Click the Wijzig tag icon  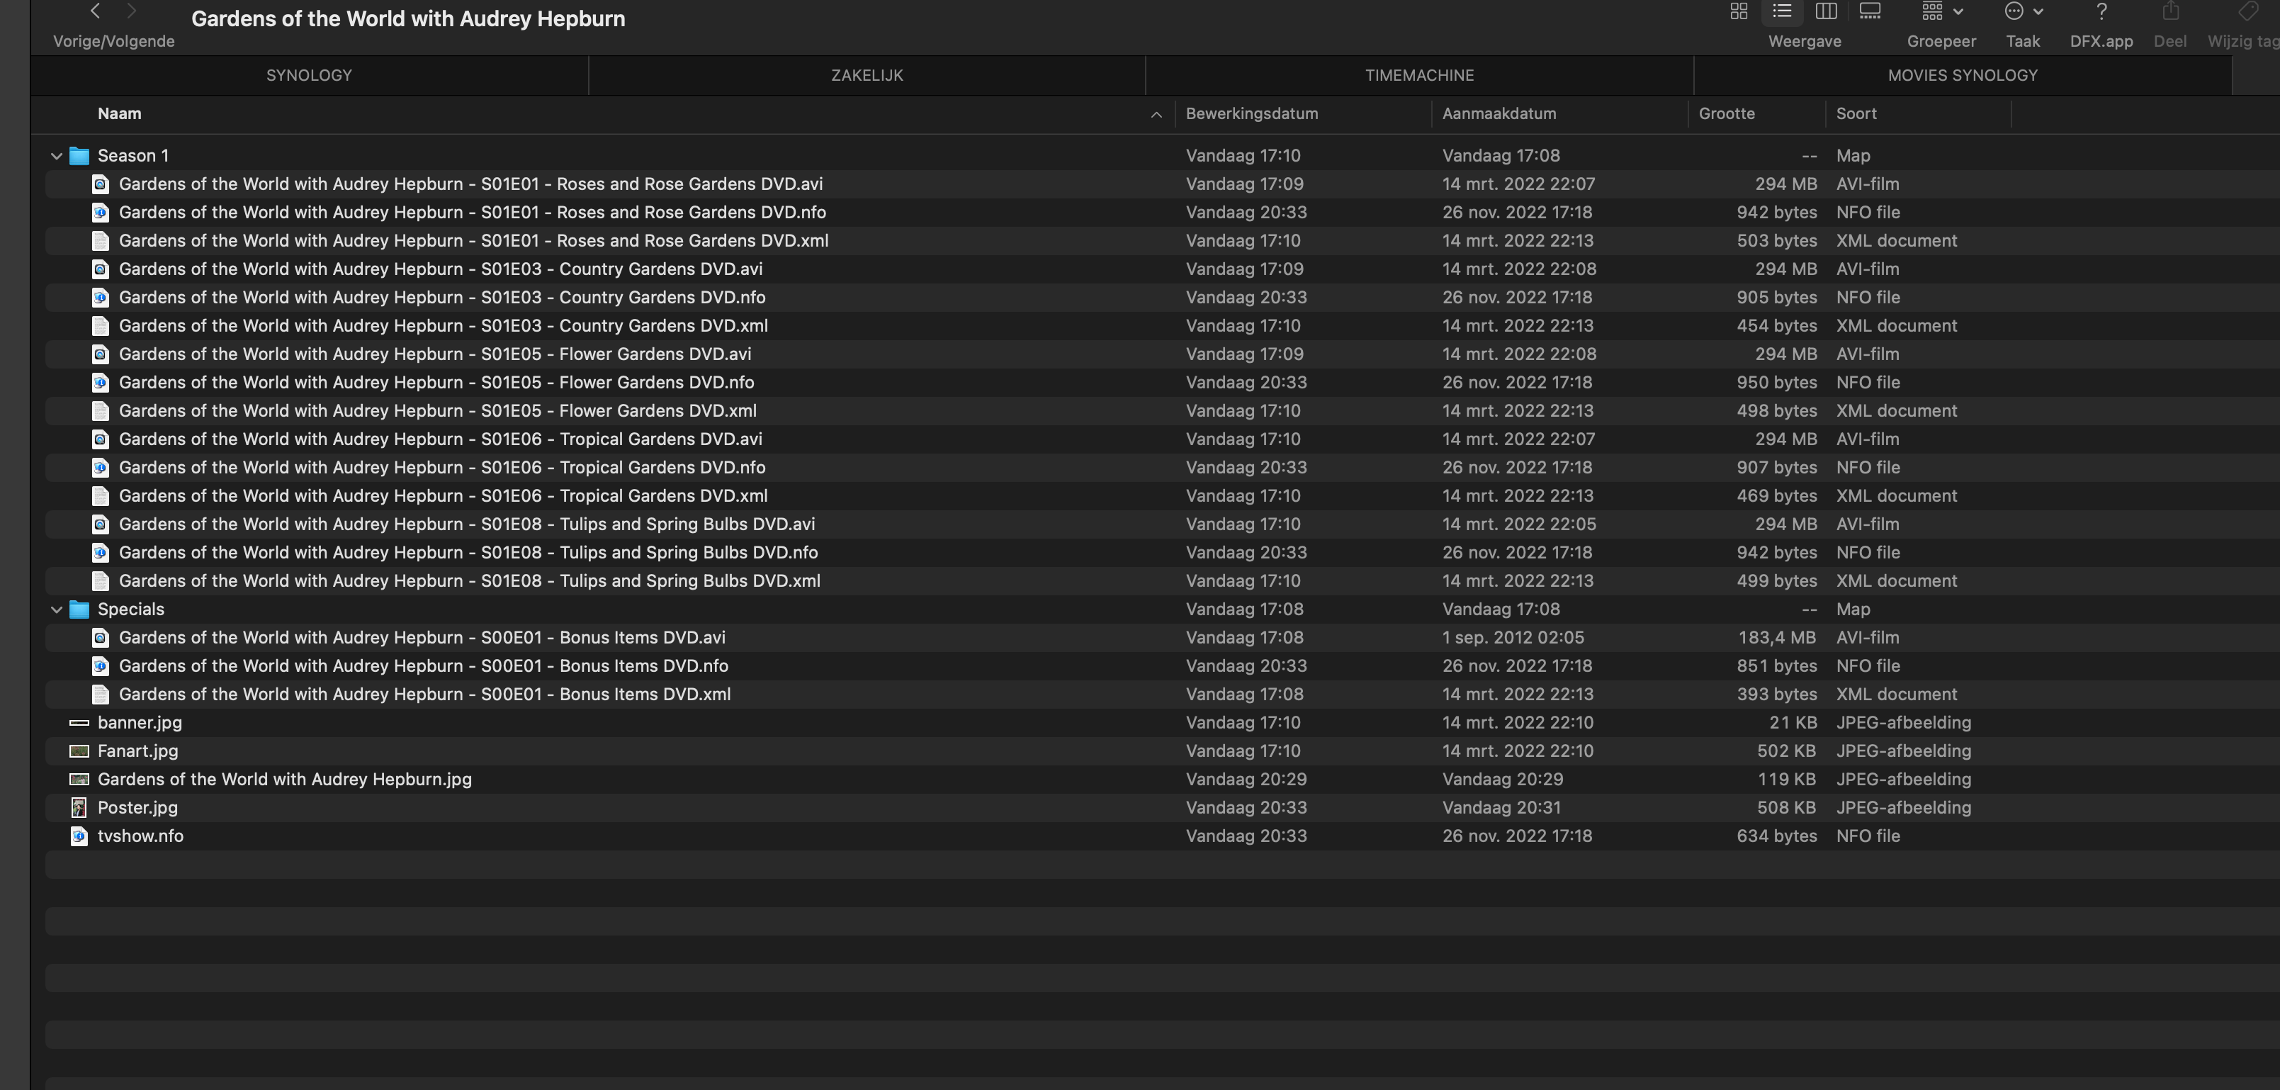[2247, 12]
